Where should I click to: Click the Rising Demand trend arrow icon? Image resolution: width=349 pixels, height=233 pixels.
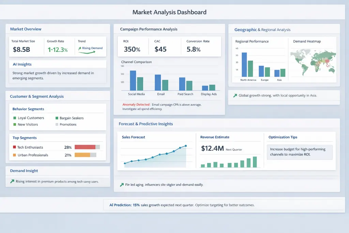pyautogui.click(x=80, y=48)
